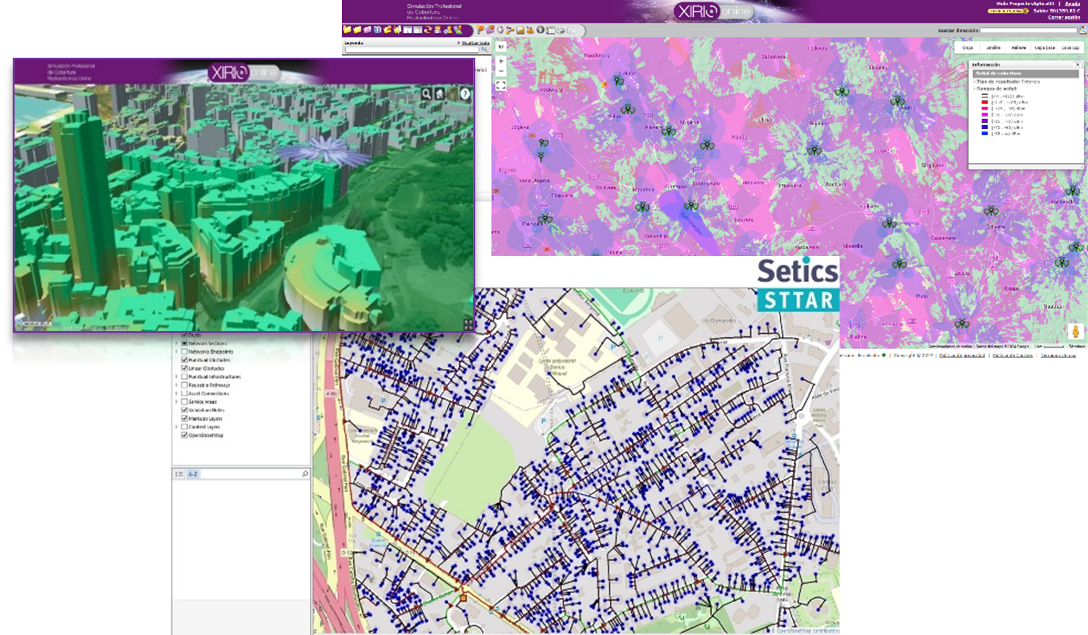The image size is (1088, 635).
Task: Zoom out on the XIRIO coverage map
Action: pyautogui.click(x=501, y=72)
